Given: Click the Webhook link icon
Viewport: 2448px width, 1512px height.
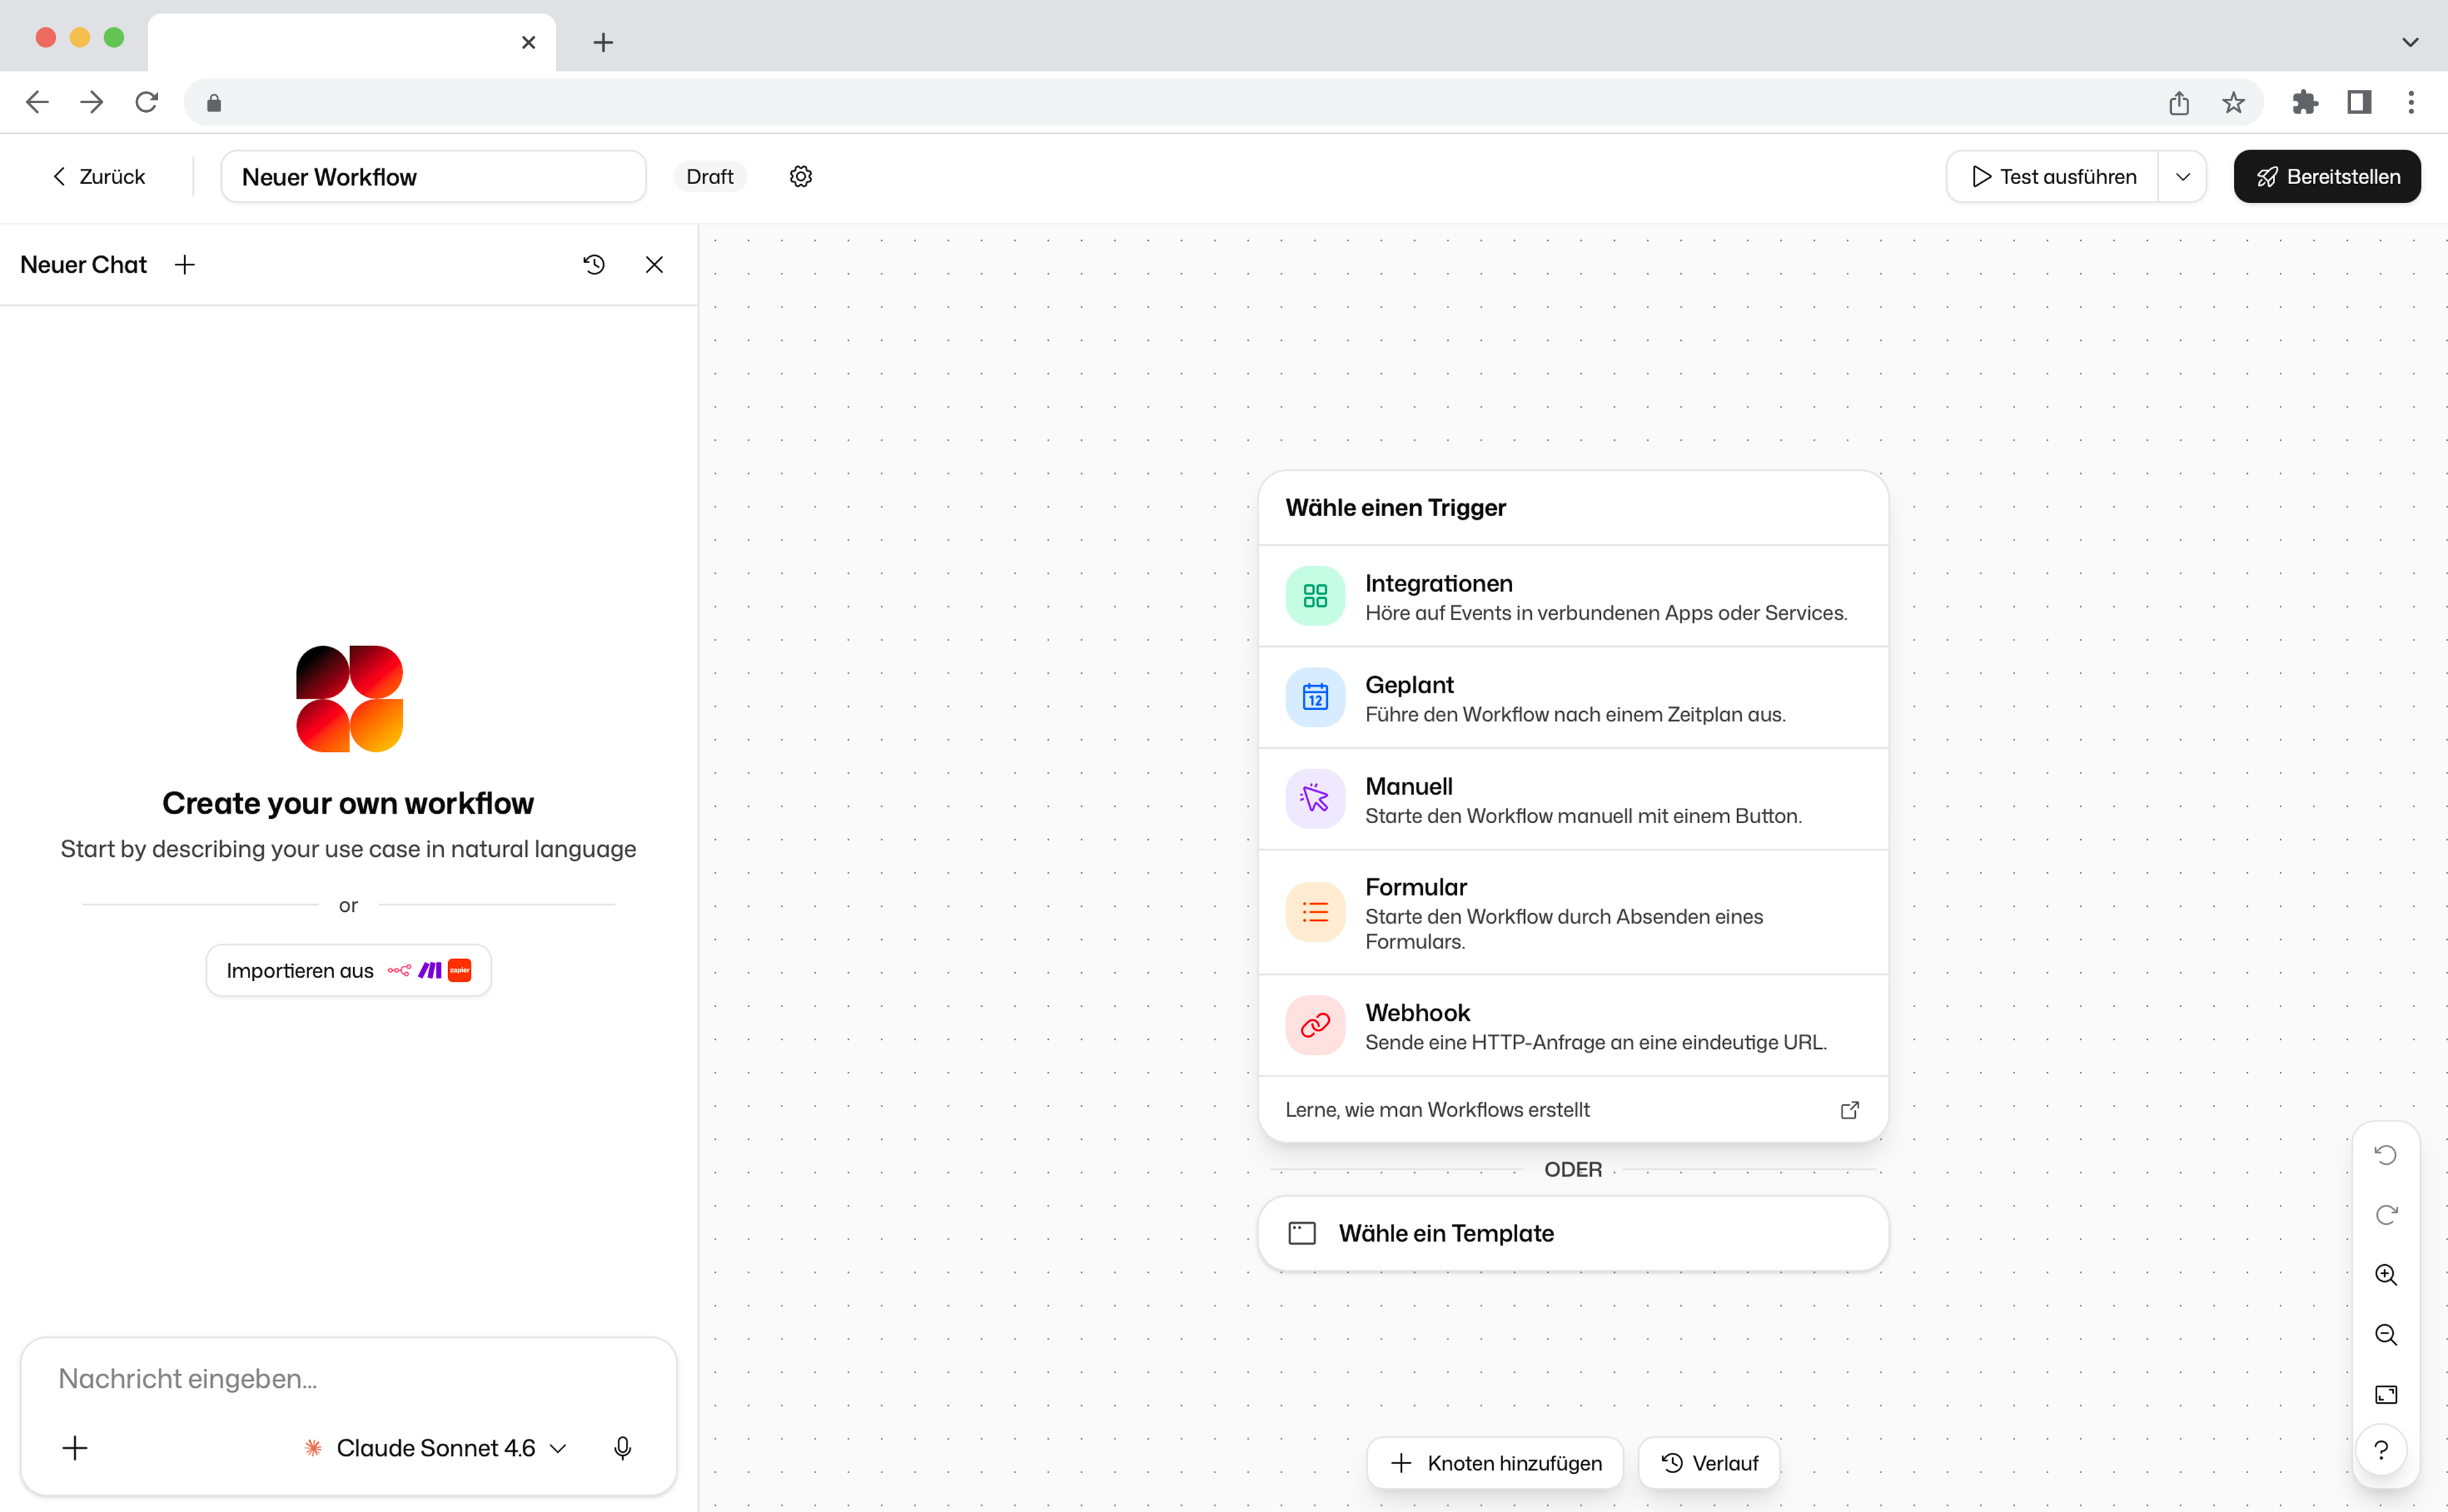Looking at the screenshot, I should coord(1315,1025).
